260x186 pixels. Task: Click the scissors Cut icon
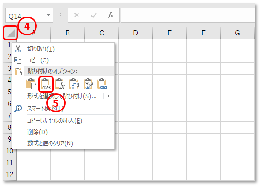(18, 49)
